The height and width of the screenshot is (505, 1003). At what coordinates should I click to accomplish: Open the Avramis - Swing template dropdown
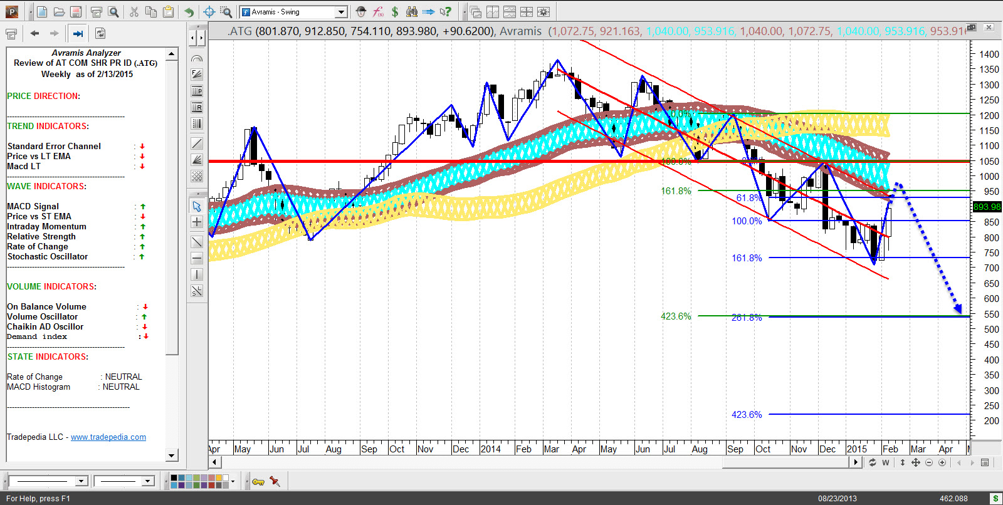pyautogui.click(x=341, y=12)
